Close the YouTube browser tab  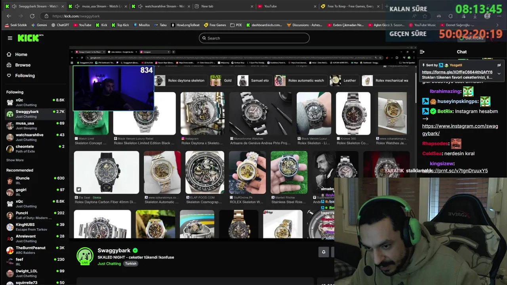315,6
